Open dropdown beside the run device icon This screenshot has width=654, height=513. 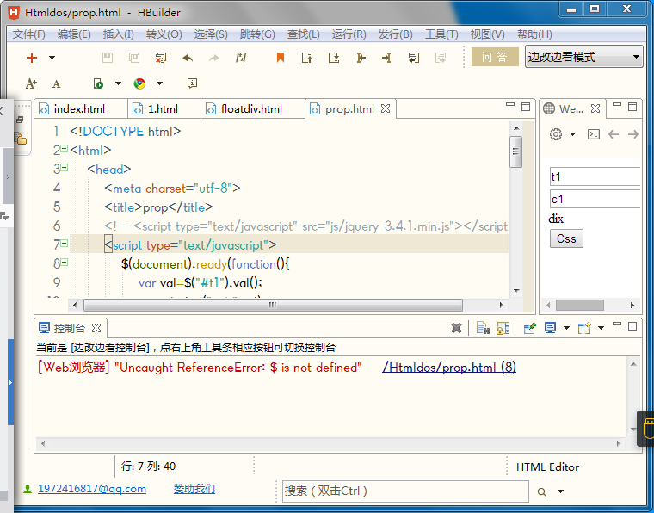[x=119, y=83]
